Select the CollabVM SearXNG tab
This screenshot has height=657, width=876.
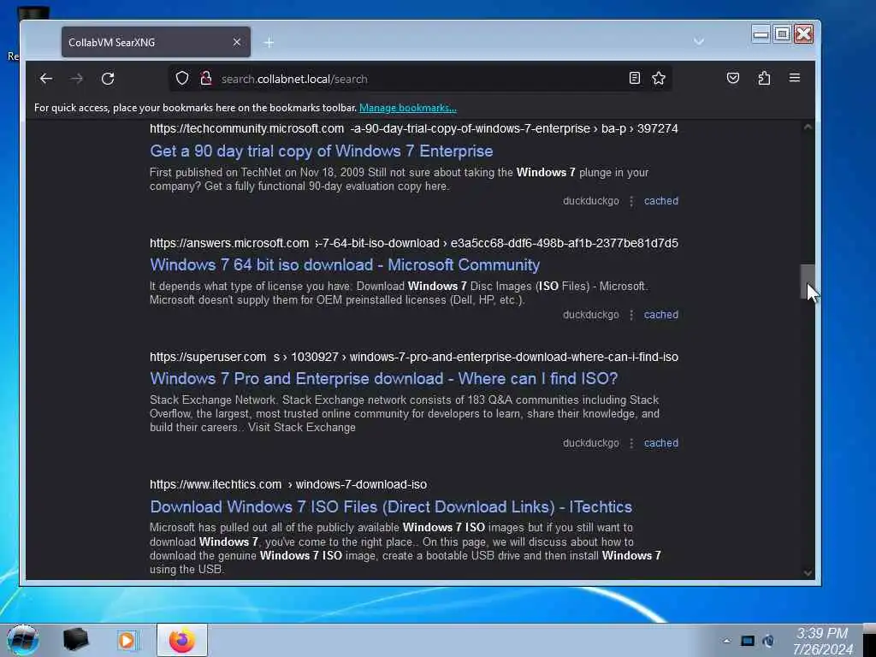pyautogui.click(x=156, y=43)
